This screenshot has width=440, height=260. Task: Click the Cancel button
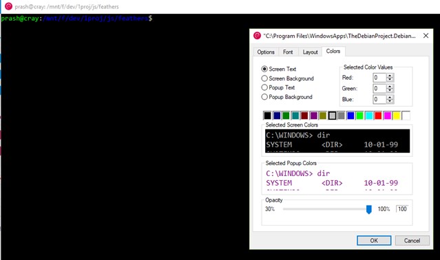click(412, 240)
